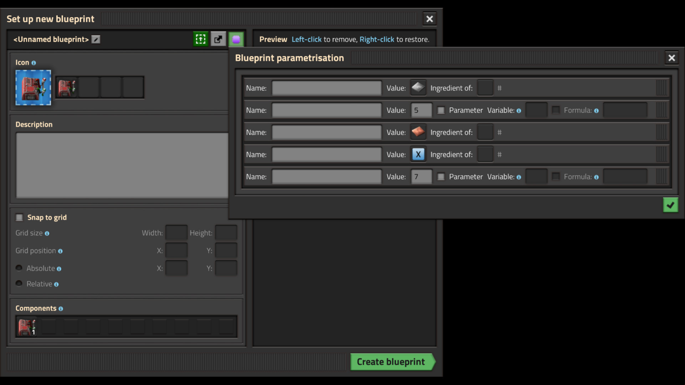This screenshot has height=385, width=685.
Task: Open Grid position info icon
Action: (60, 251)
